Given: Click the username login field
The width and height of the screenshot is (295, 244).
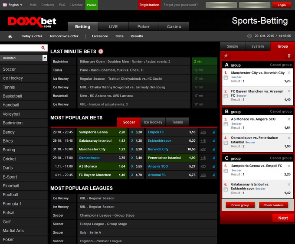Looking at the screenshot, I should [x=221, y=5].
